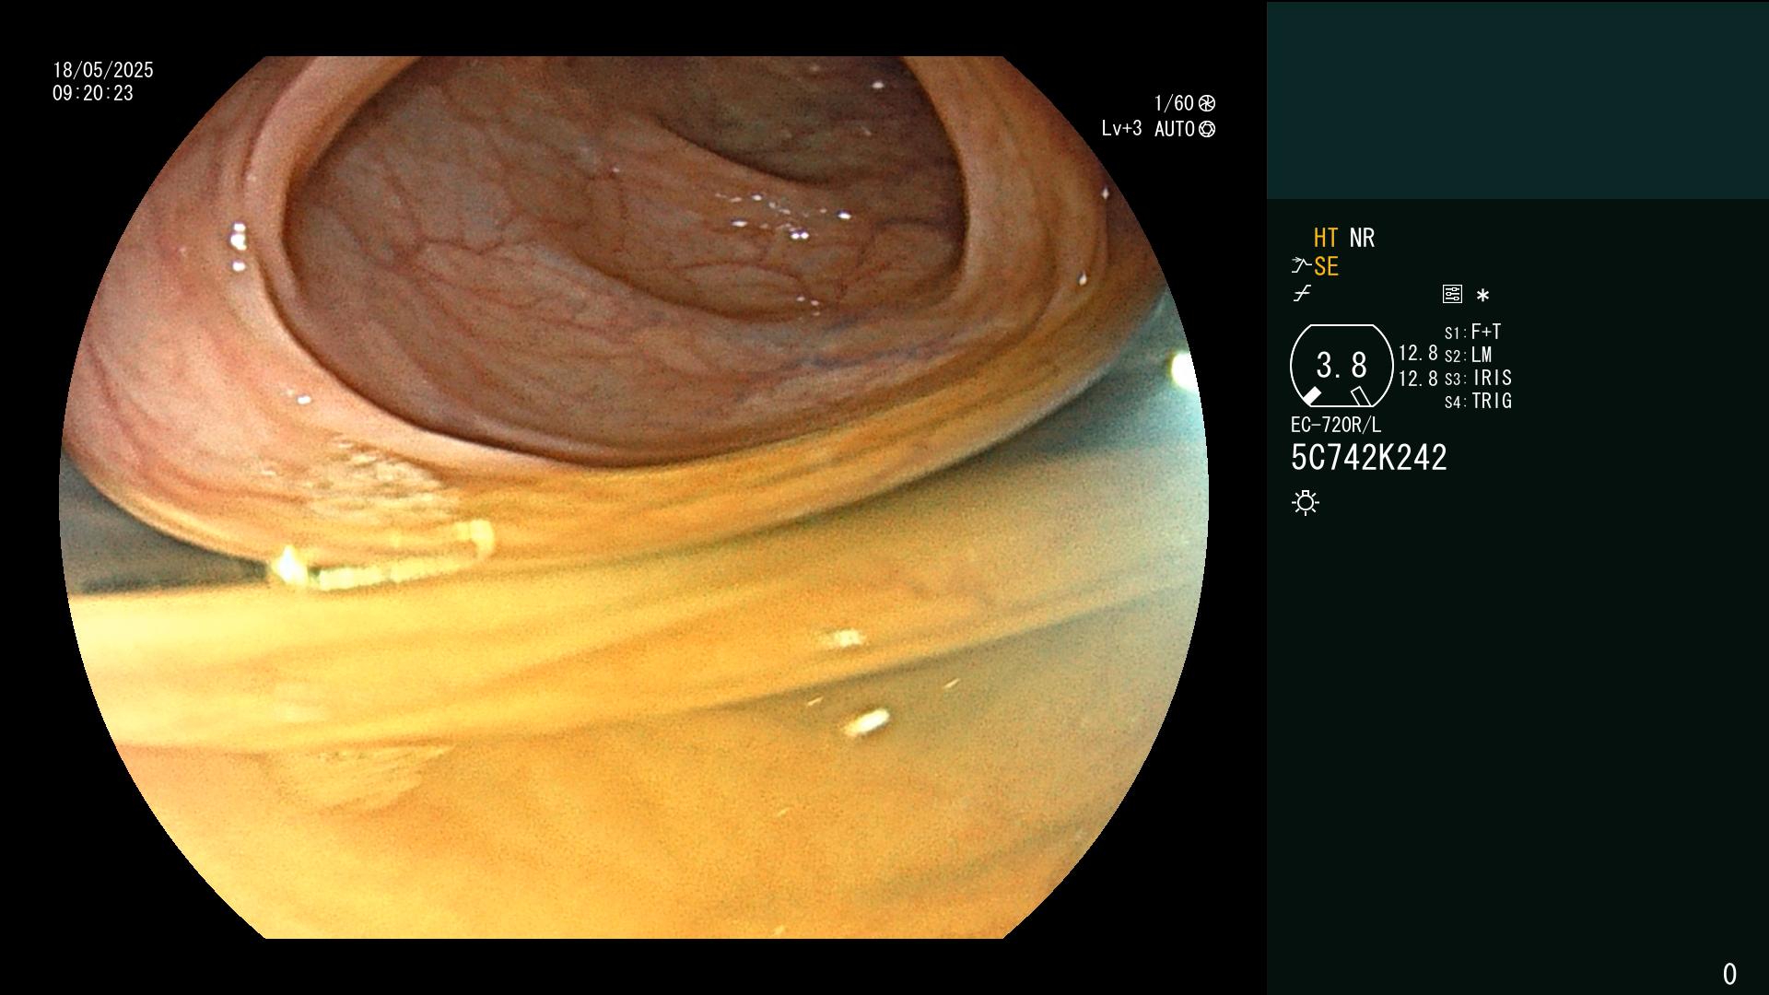
Task: Click the shutter speed fan icon
Action: (x=1207, y=103)
